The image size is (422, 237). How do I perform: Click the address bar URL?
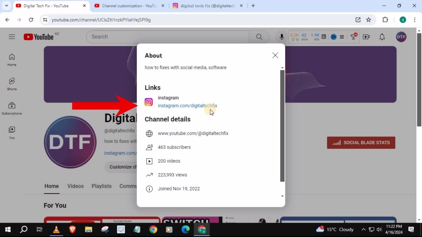coord(101,20)
